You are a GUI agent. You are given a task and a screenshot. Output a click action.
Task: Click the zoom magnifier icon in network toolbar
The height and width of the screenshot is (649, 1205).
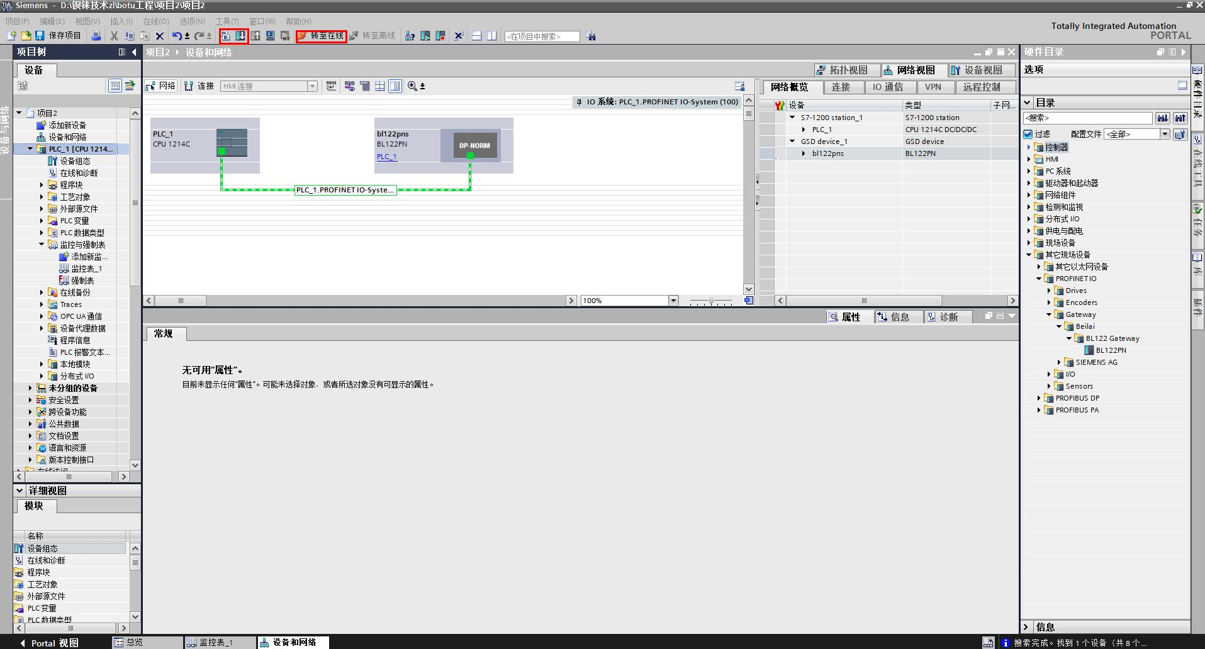[412, 86]
